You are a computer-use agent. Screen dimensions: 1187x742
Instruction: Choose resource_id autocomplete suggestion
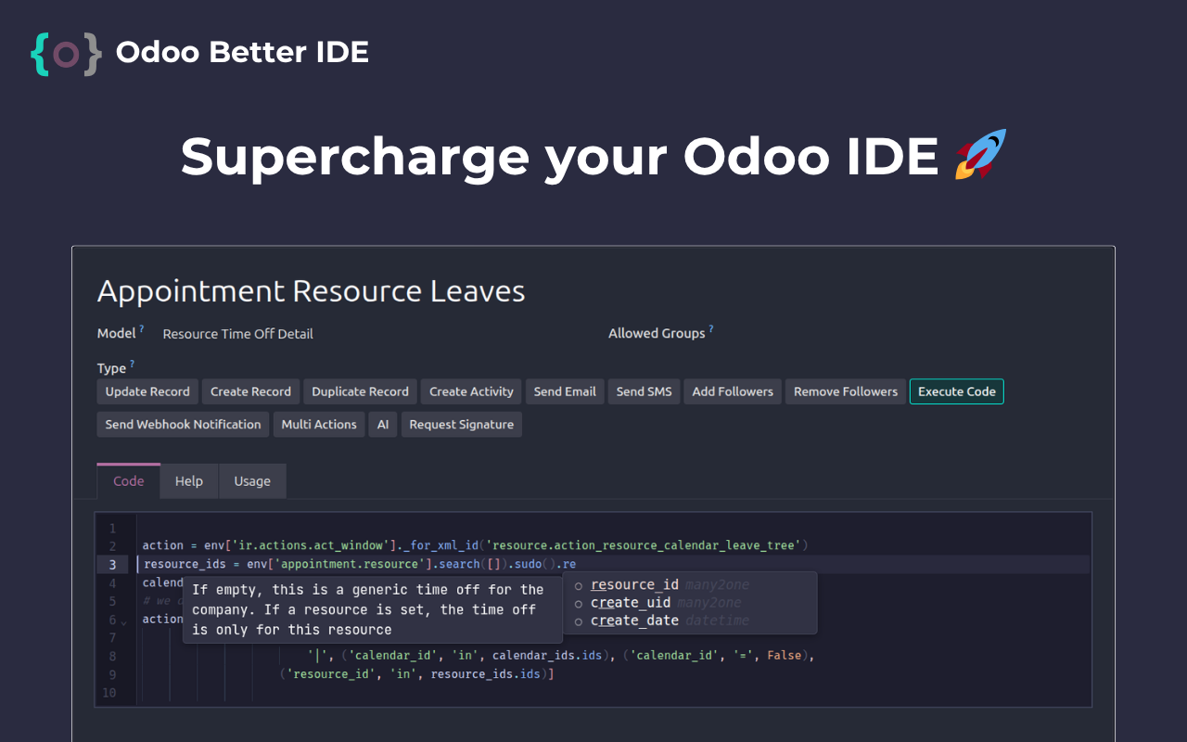[x=690, y=585]
